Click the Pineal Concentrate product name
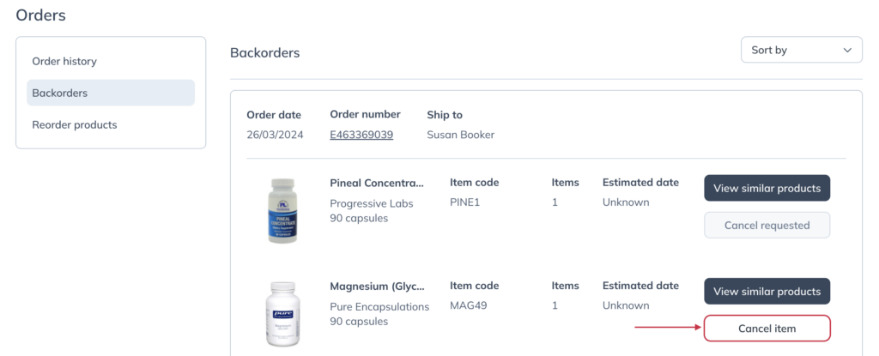 (x=378, y=183)
